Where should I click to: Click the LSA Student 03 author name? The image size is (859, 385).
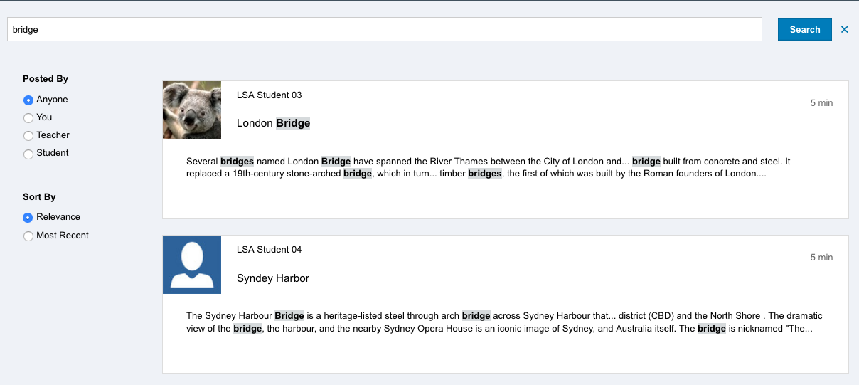click(269, 95)
